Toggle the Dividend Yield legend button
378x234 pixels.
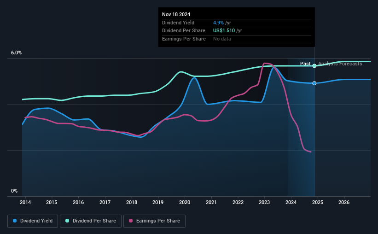[33, 221]
